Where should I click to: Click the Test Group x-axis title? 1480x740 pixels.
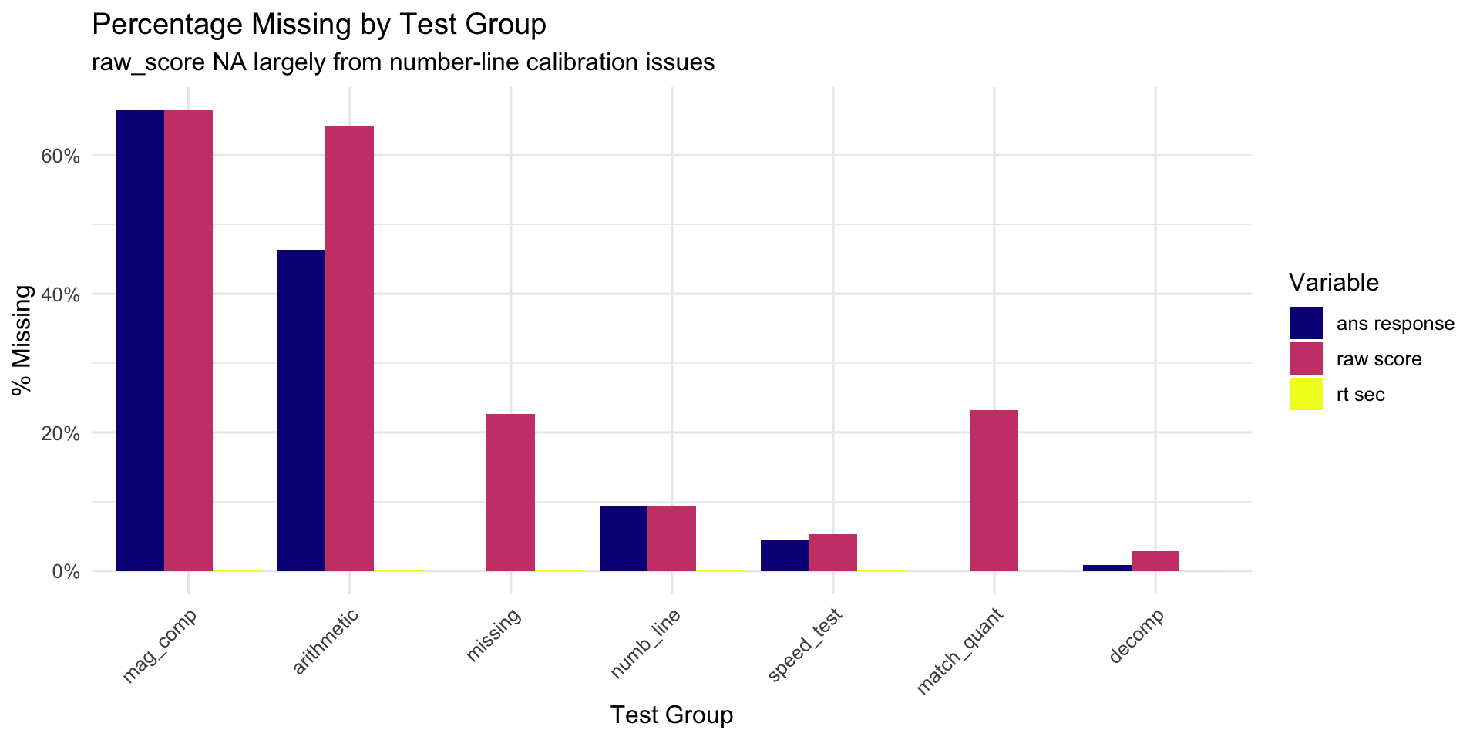coord(671,715)
